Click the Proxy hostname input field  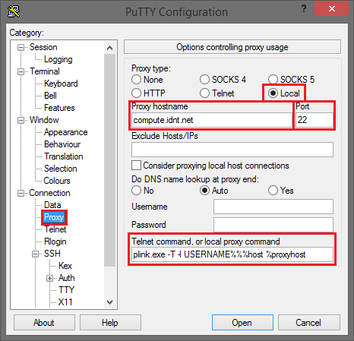click(212, 120)
